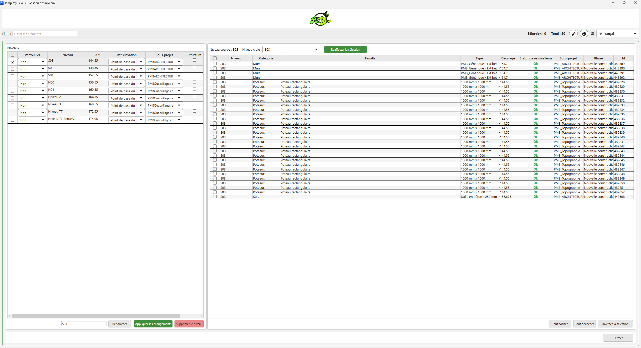Toggle the light/dark theme round icon

[584, 34]
